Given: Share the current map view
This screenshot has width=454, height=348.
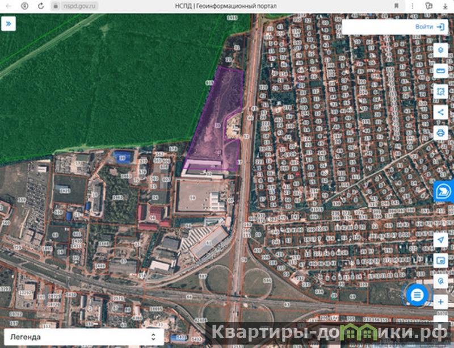Looking at the screenshot, I should [x=440, y=112].
